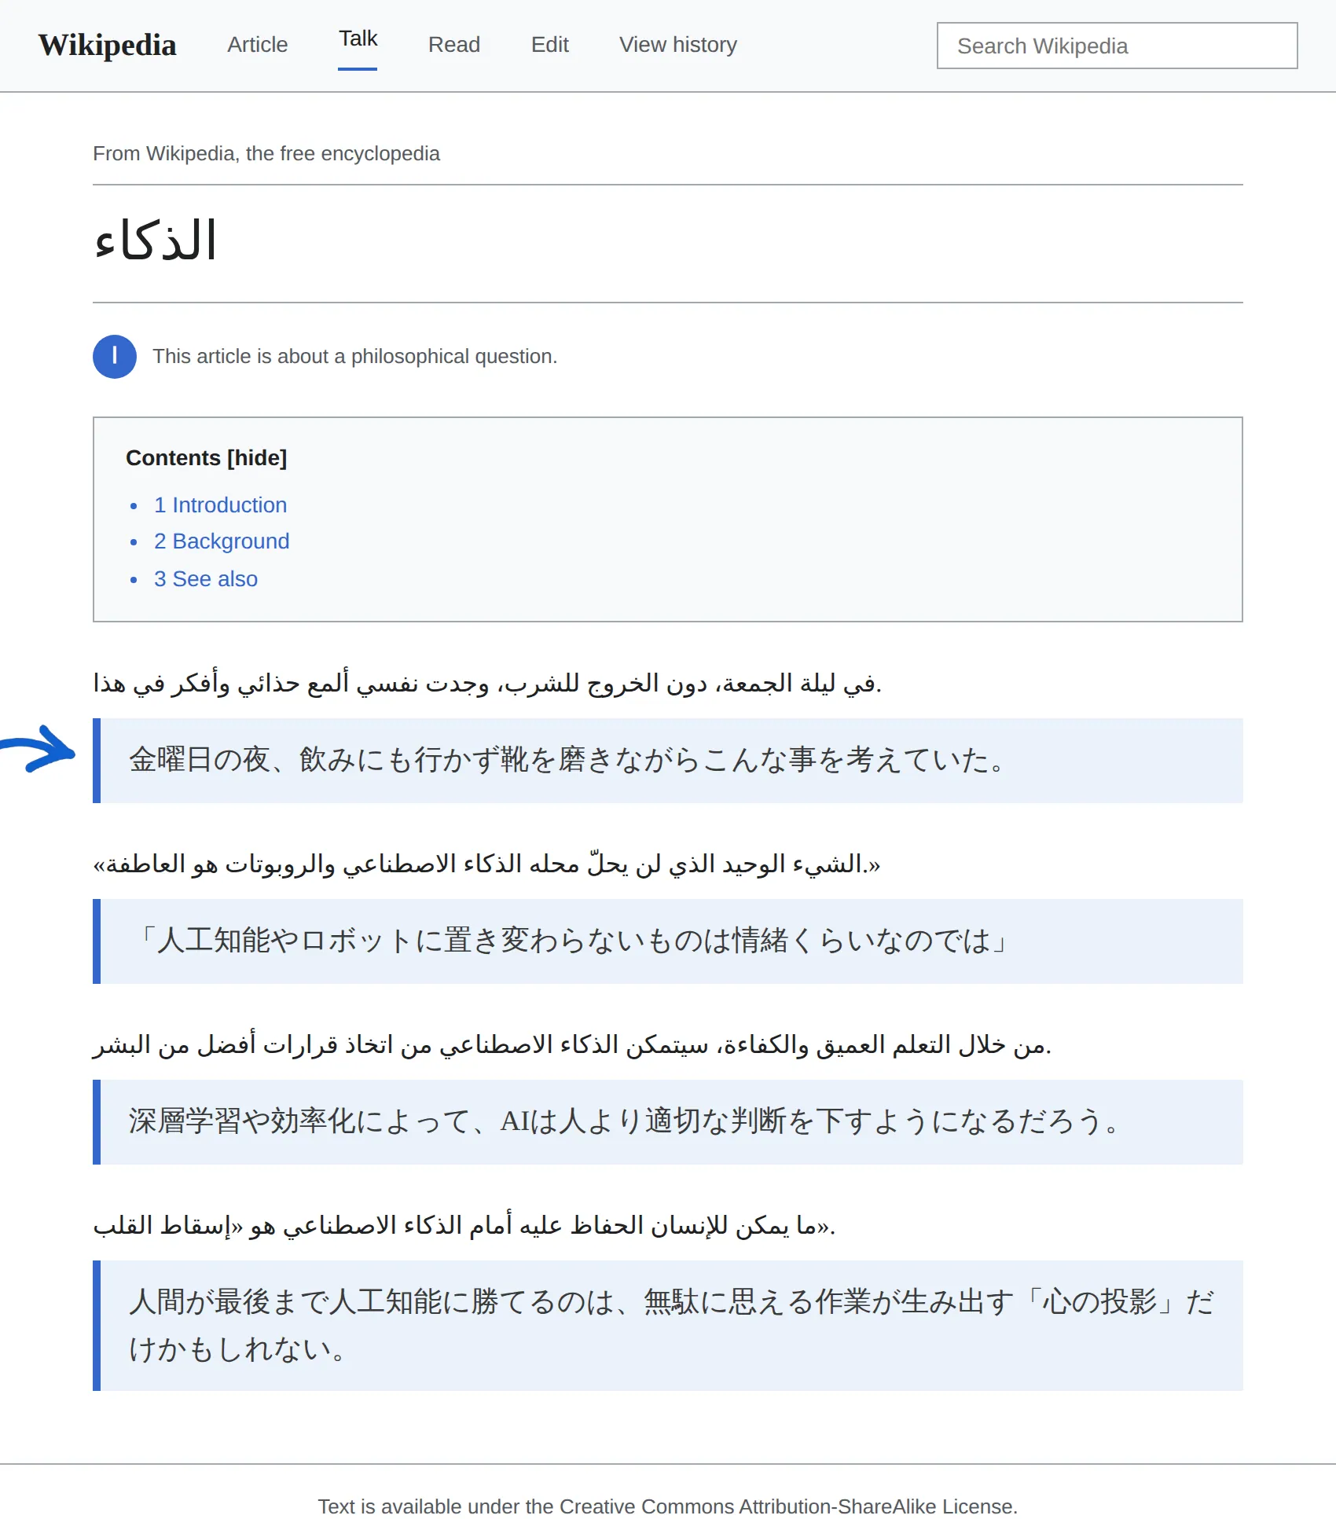Click the Arabic article title الذكاء
Image resolution: width=1336 pixels, height=1519 pixels.
point(155,240)
